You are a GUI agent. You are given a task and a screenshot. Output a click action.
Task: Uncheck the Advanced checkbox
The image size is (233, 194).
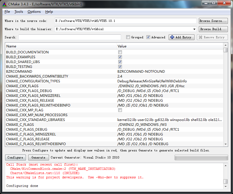[x=148, y=37]
